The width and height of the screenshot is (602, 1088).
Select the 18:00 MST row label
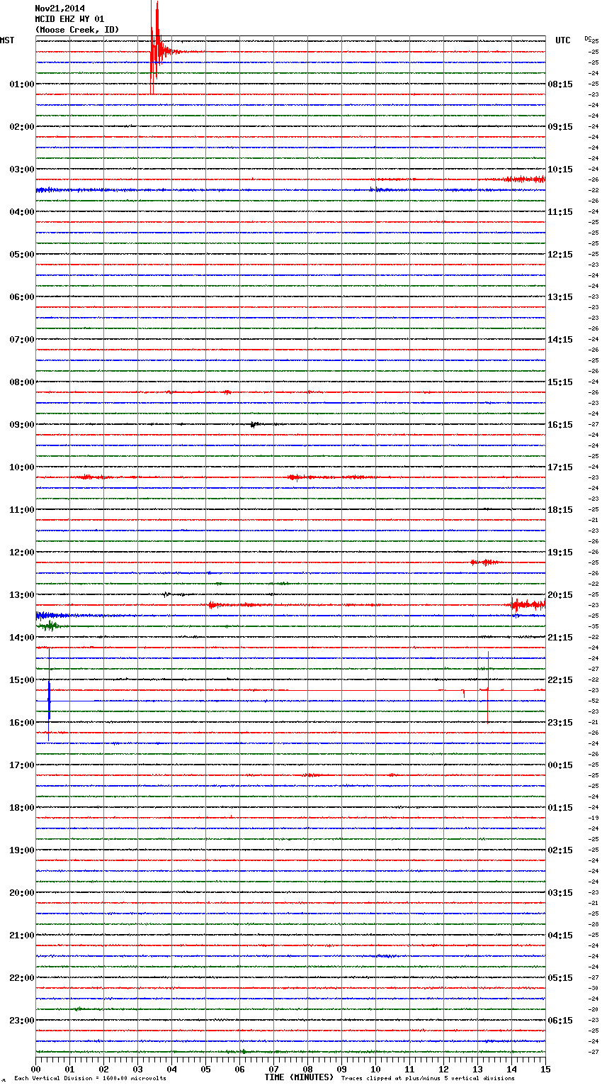[x=21, y=807]
